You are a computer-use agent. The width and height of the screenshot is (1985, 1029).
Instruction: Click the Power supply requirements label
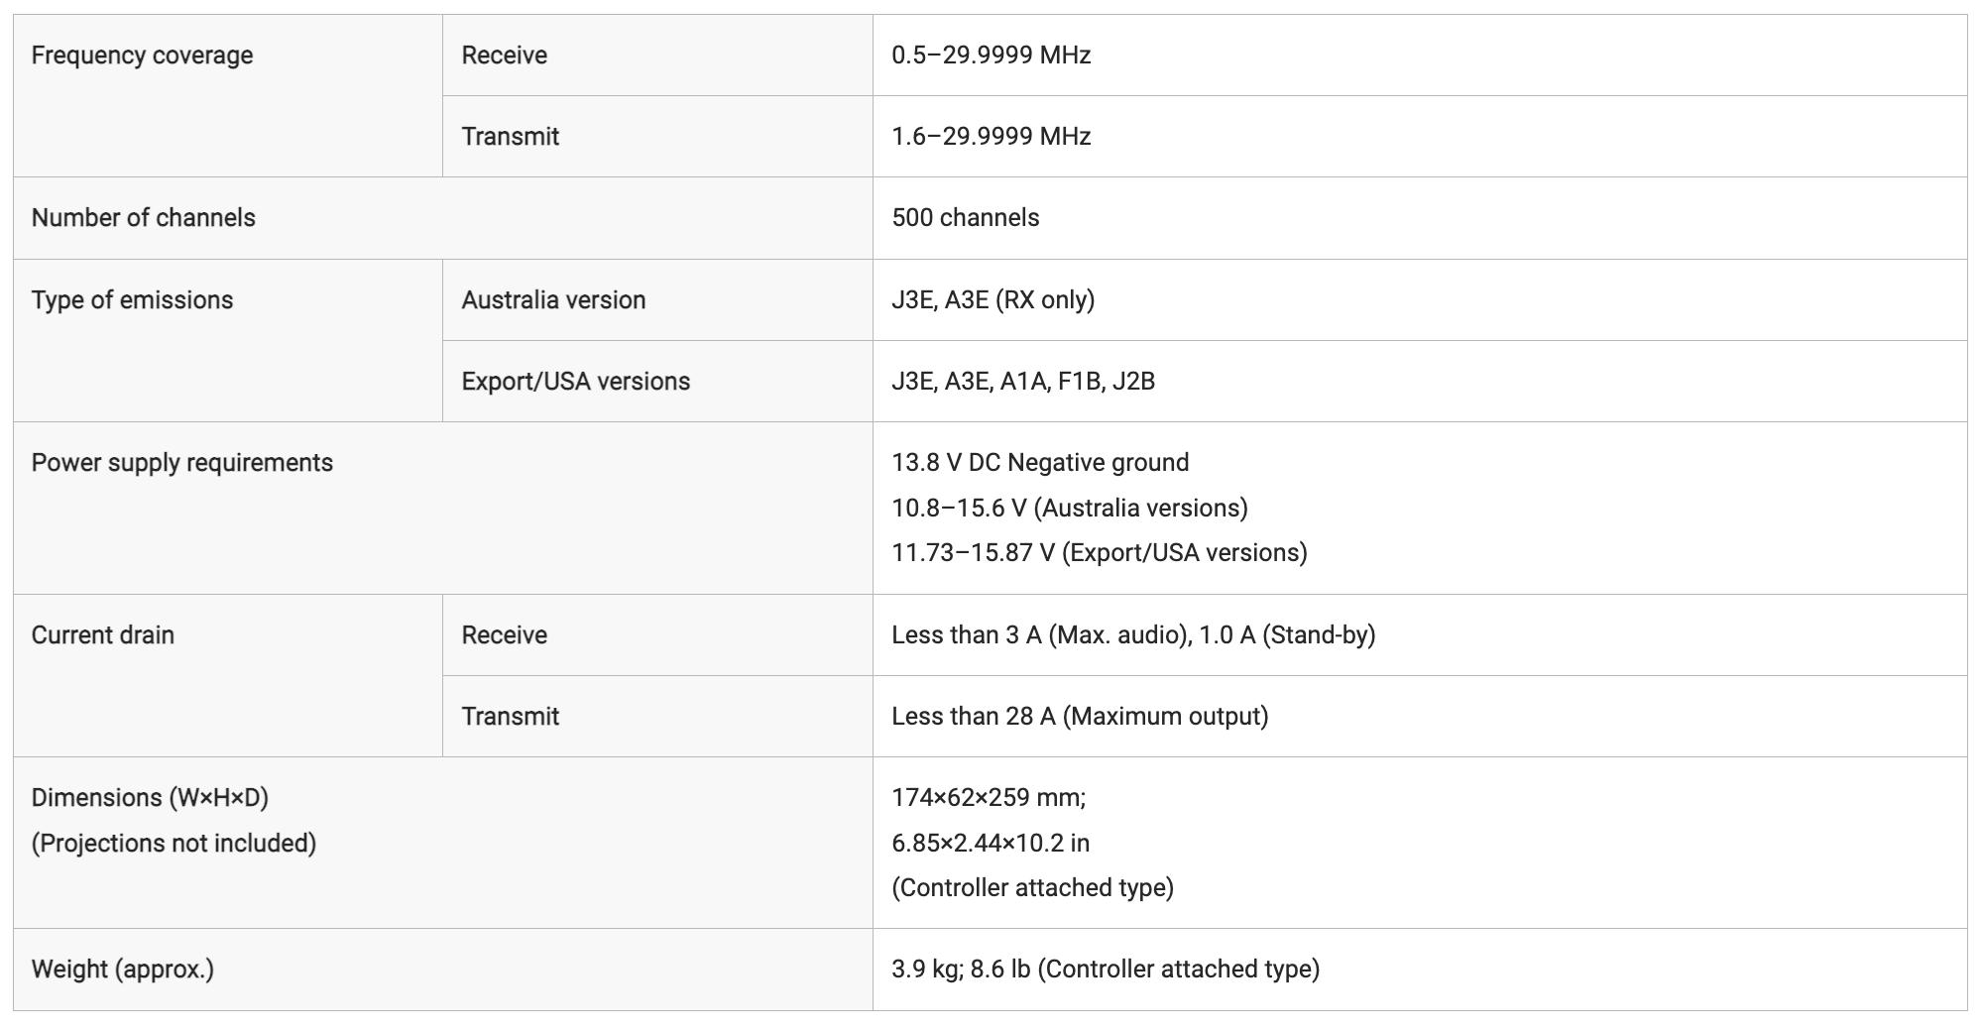pos(182,463)
